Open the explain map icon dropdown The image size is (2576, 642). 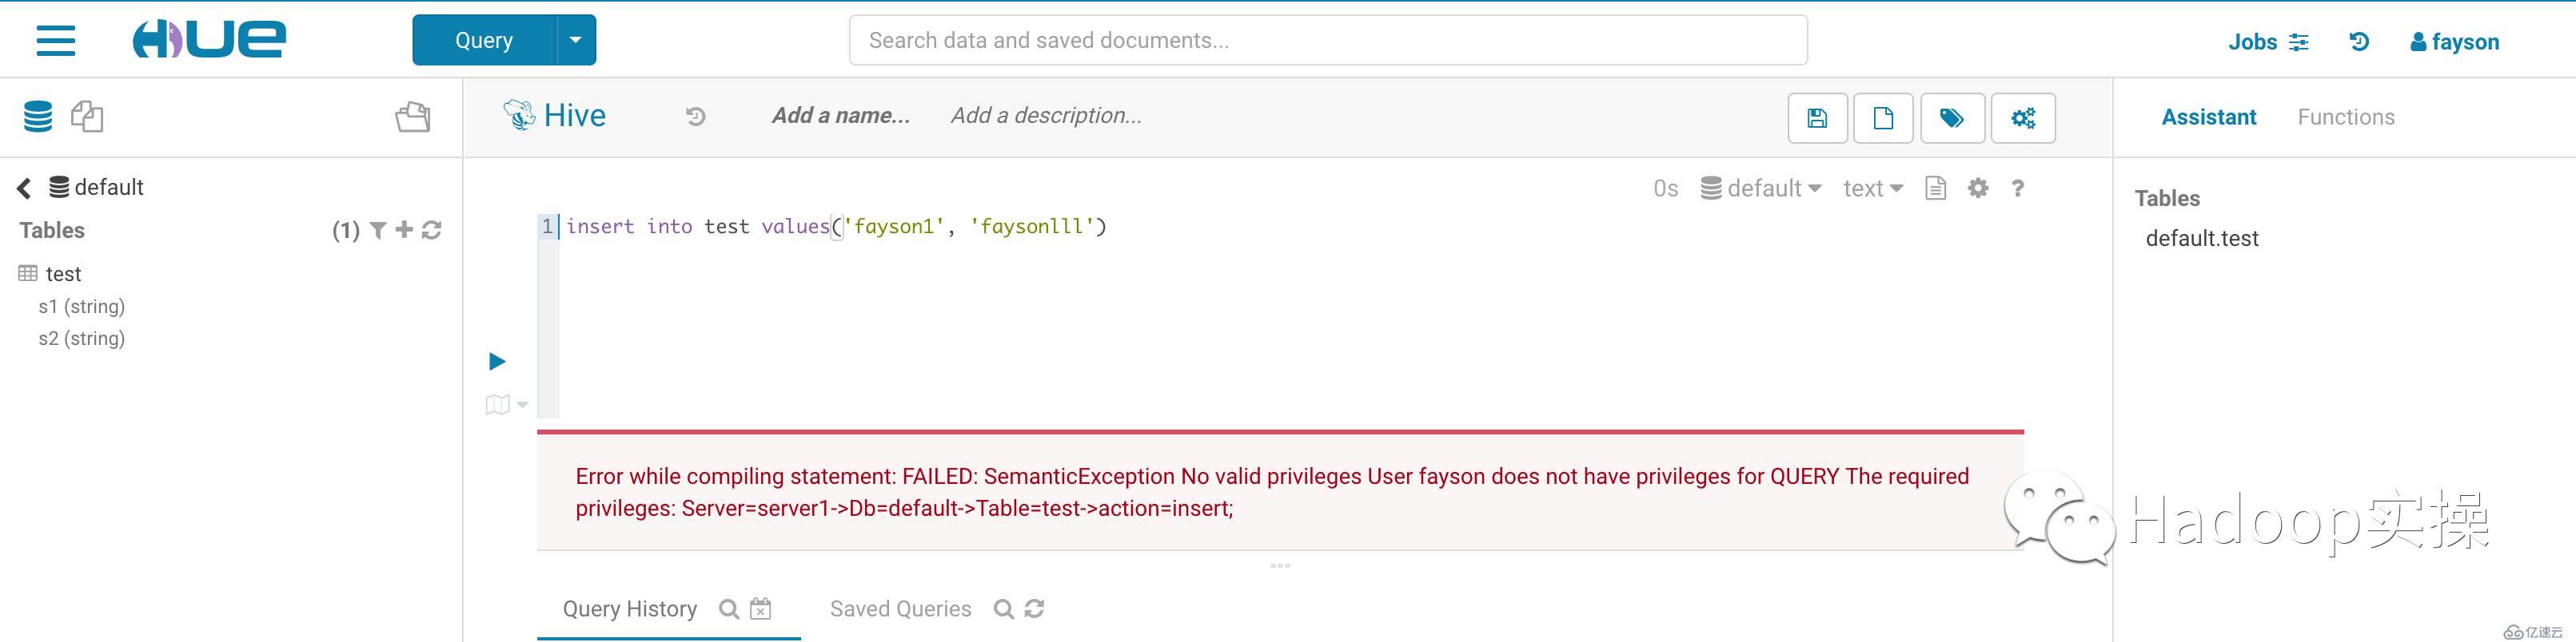pos(507,404)
